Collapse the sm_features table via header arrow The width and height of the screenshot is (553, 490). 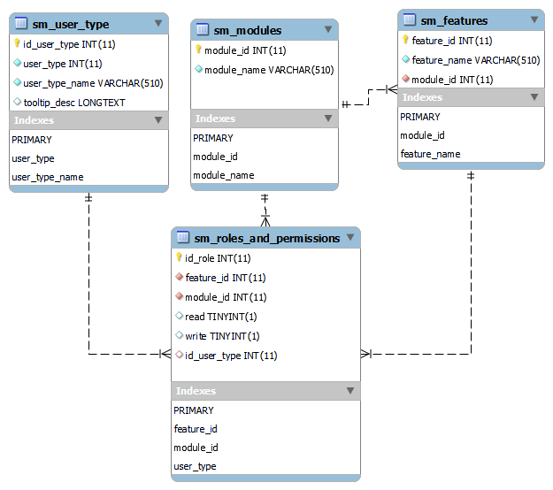[534, 20]
